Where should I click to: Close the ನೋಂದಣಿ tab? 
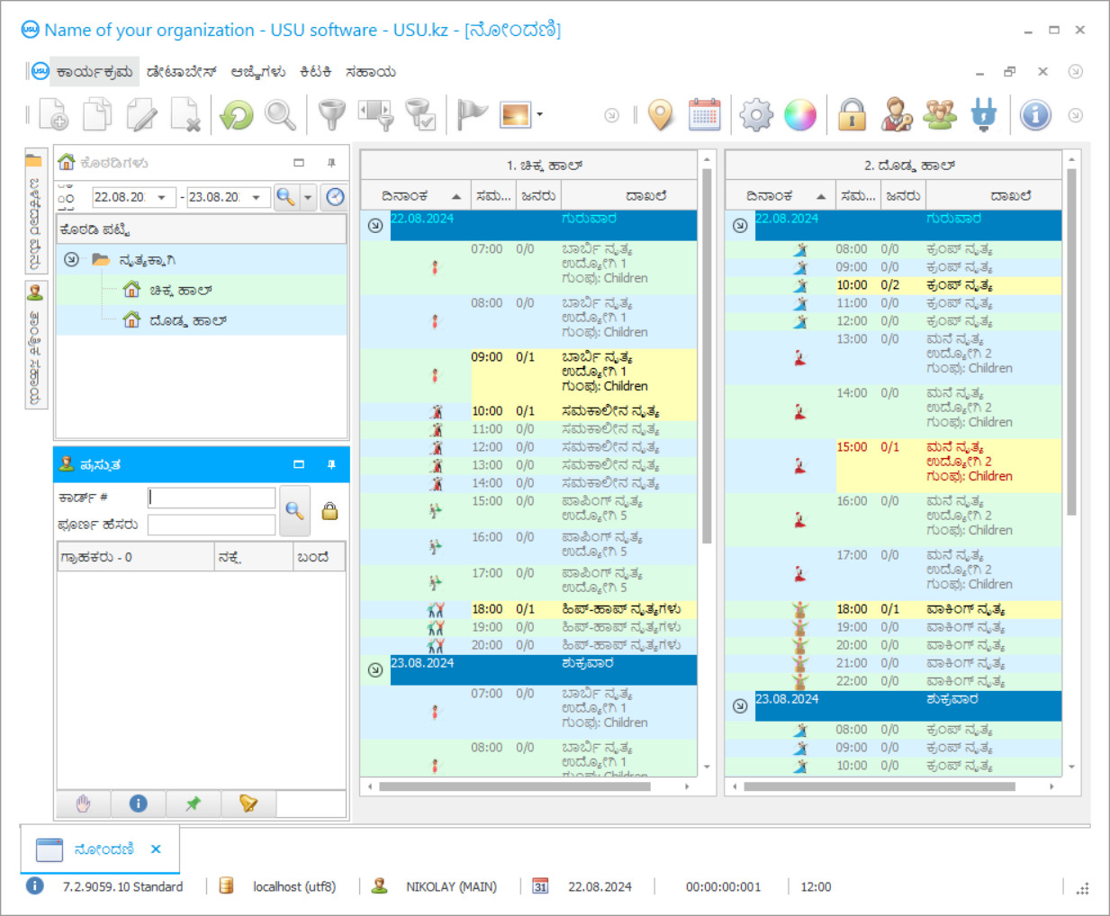156,849
